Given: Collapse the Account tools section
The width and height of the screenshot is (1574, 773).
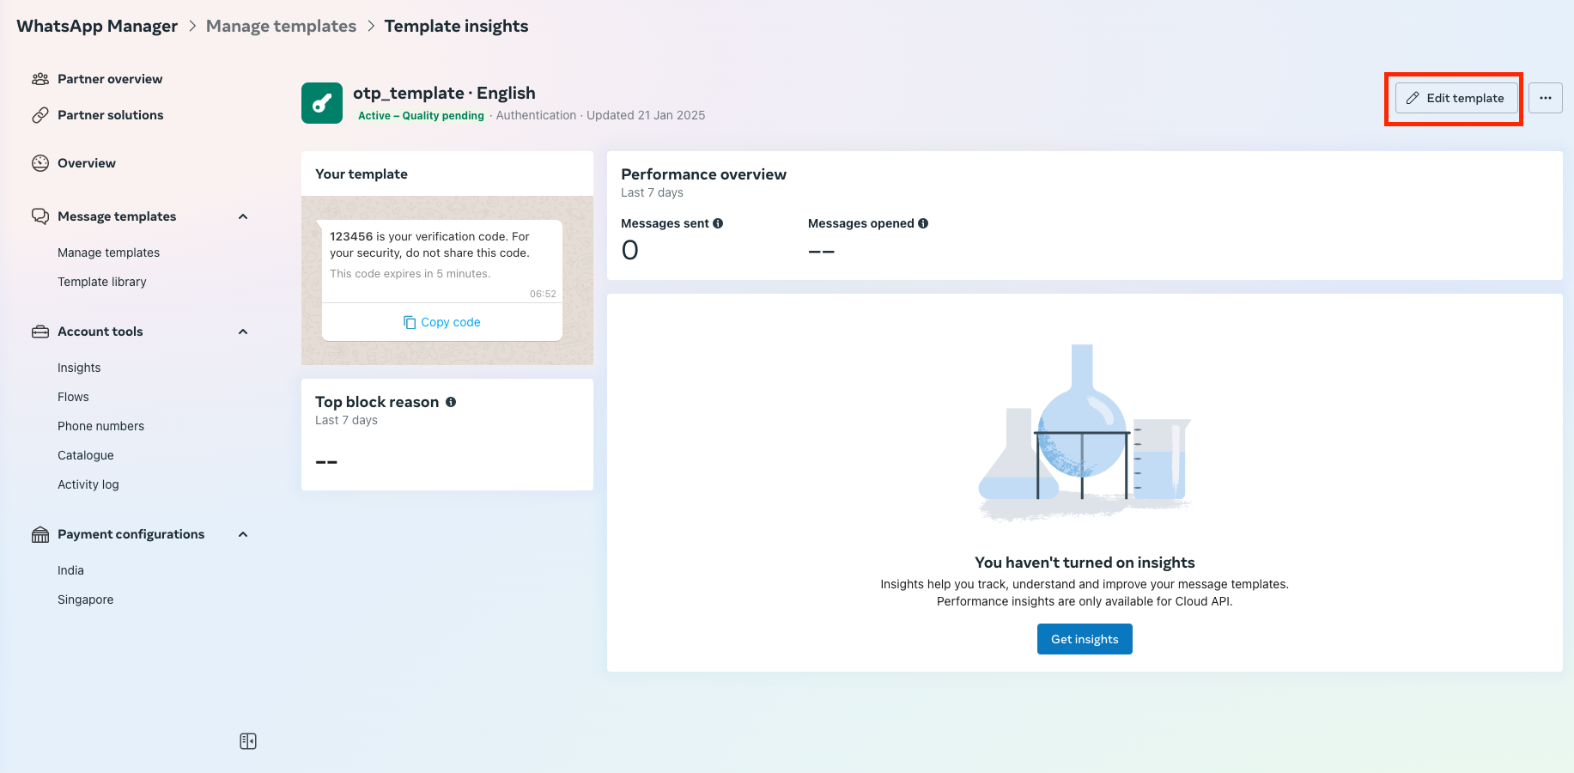Looking at the screenshot, I should [243, 332].
